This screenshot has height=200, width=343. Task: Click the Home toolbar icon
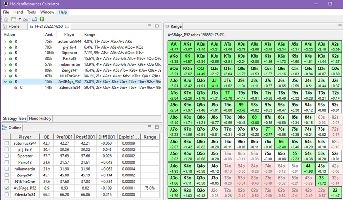pos(6,19)
